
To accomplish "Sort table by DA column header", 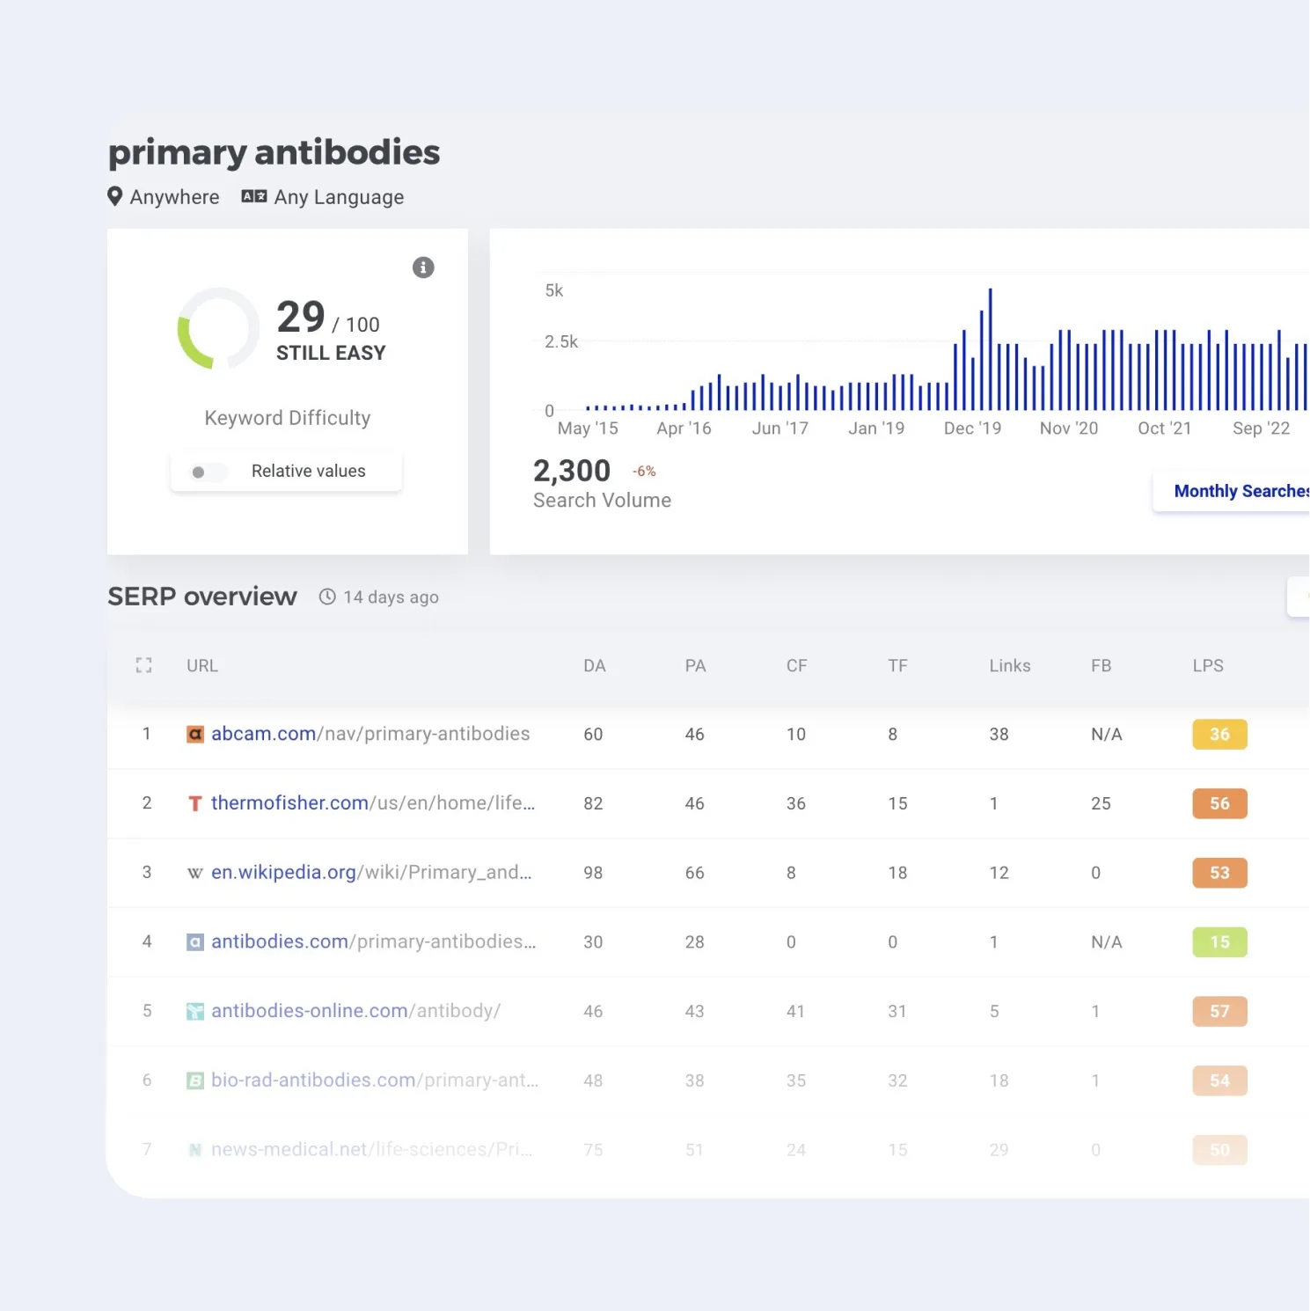I will (x=594, y=666).
